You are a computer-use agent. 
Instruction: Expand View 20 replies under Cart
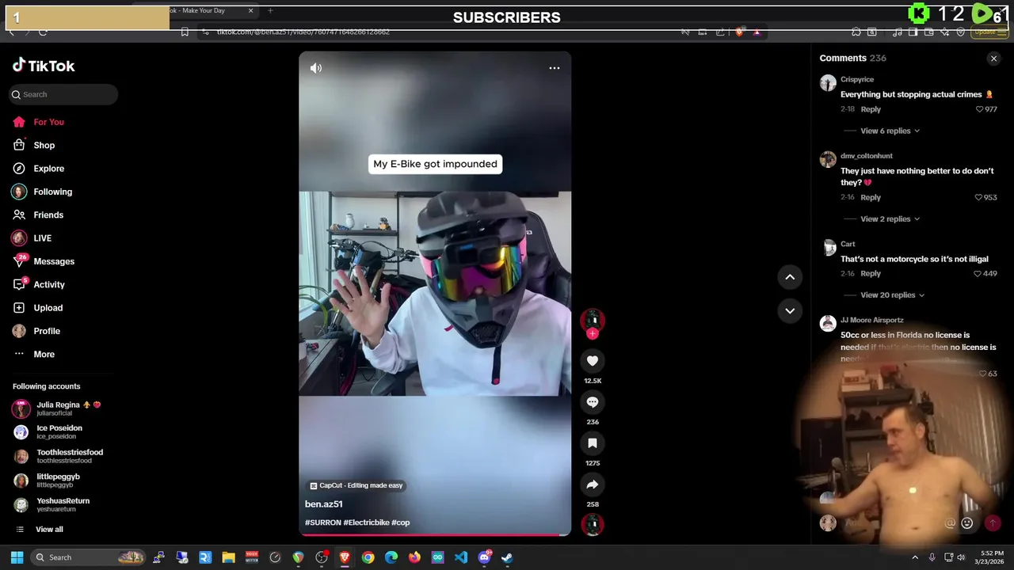(893, 295)
